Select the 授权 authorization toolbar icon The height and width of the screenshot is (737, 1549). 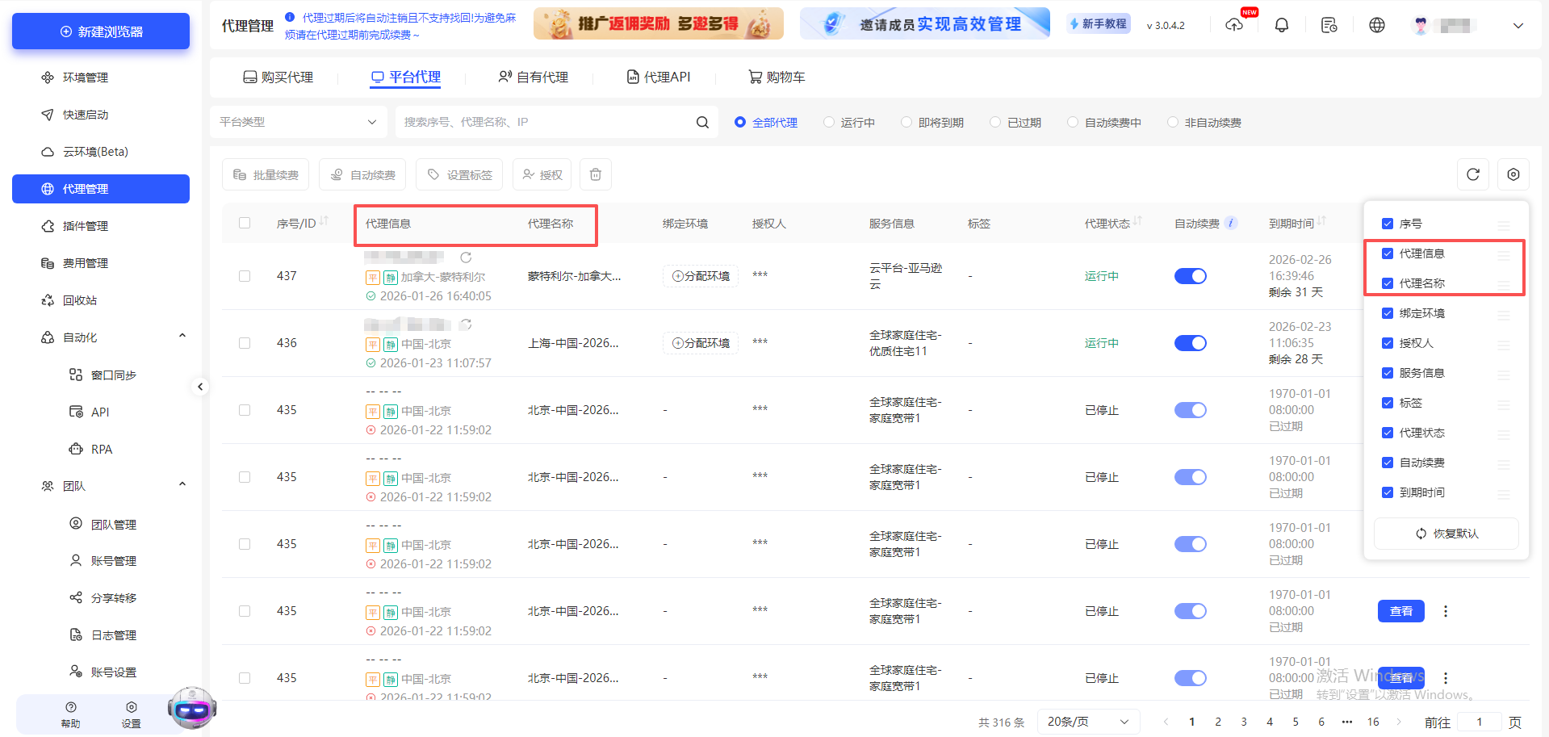point(542,174)
